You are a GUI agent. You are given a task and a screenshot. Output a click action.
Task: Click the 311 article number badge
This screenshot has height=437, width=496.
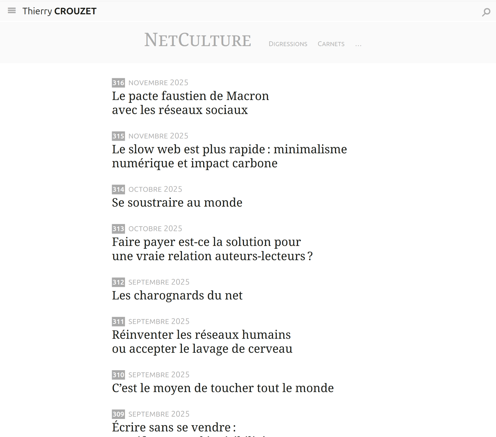(118, 322)
